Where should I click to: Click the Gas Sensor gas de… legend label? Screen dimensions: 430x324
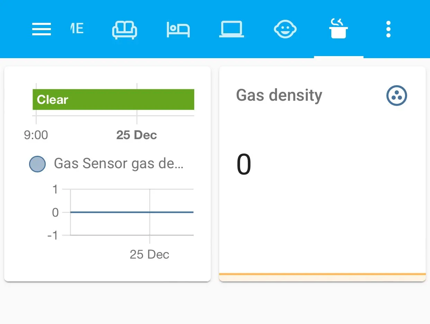(118, 163)
